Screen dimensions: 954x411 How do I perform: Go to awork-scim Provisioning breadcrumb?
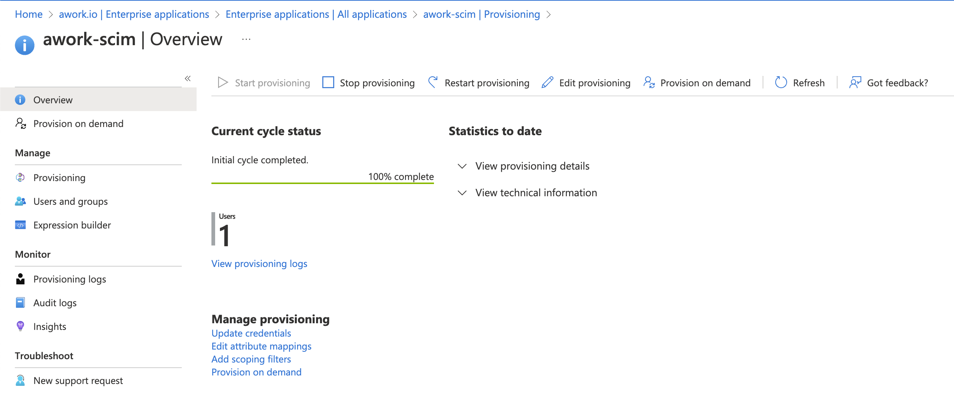pyautogui.click(x=481, y=14)
